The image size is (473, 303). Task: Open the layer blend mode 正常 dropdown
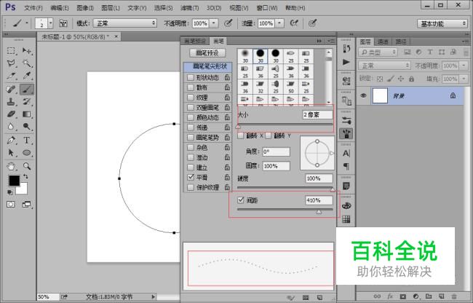pyautogui.click(x=384, y=66)
